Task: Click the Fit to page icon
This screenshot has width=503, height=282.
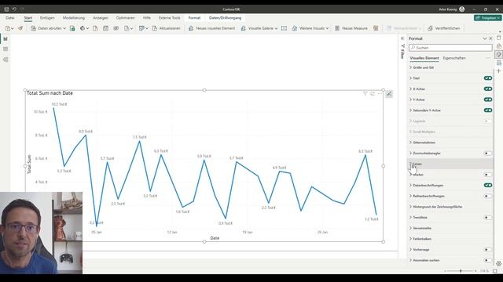Action: 495,271
